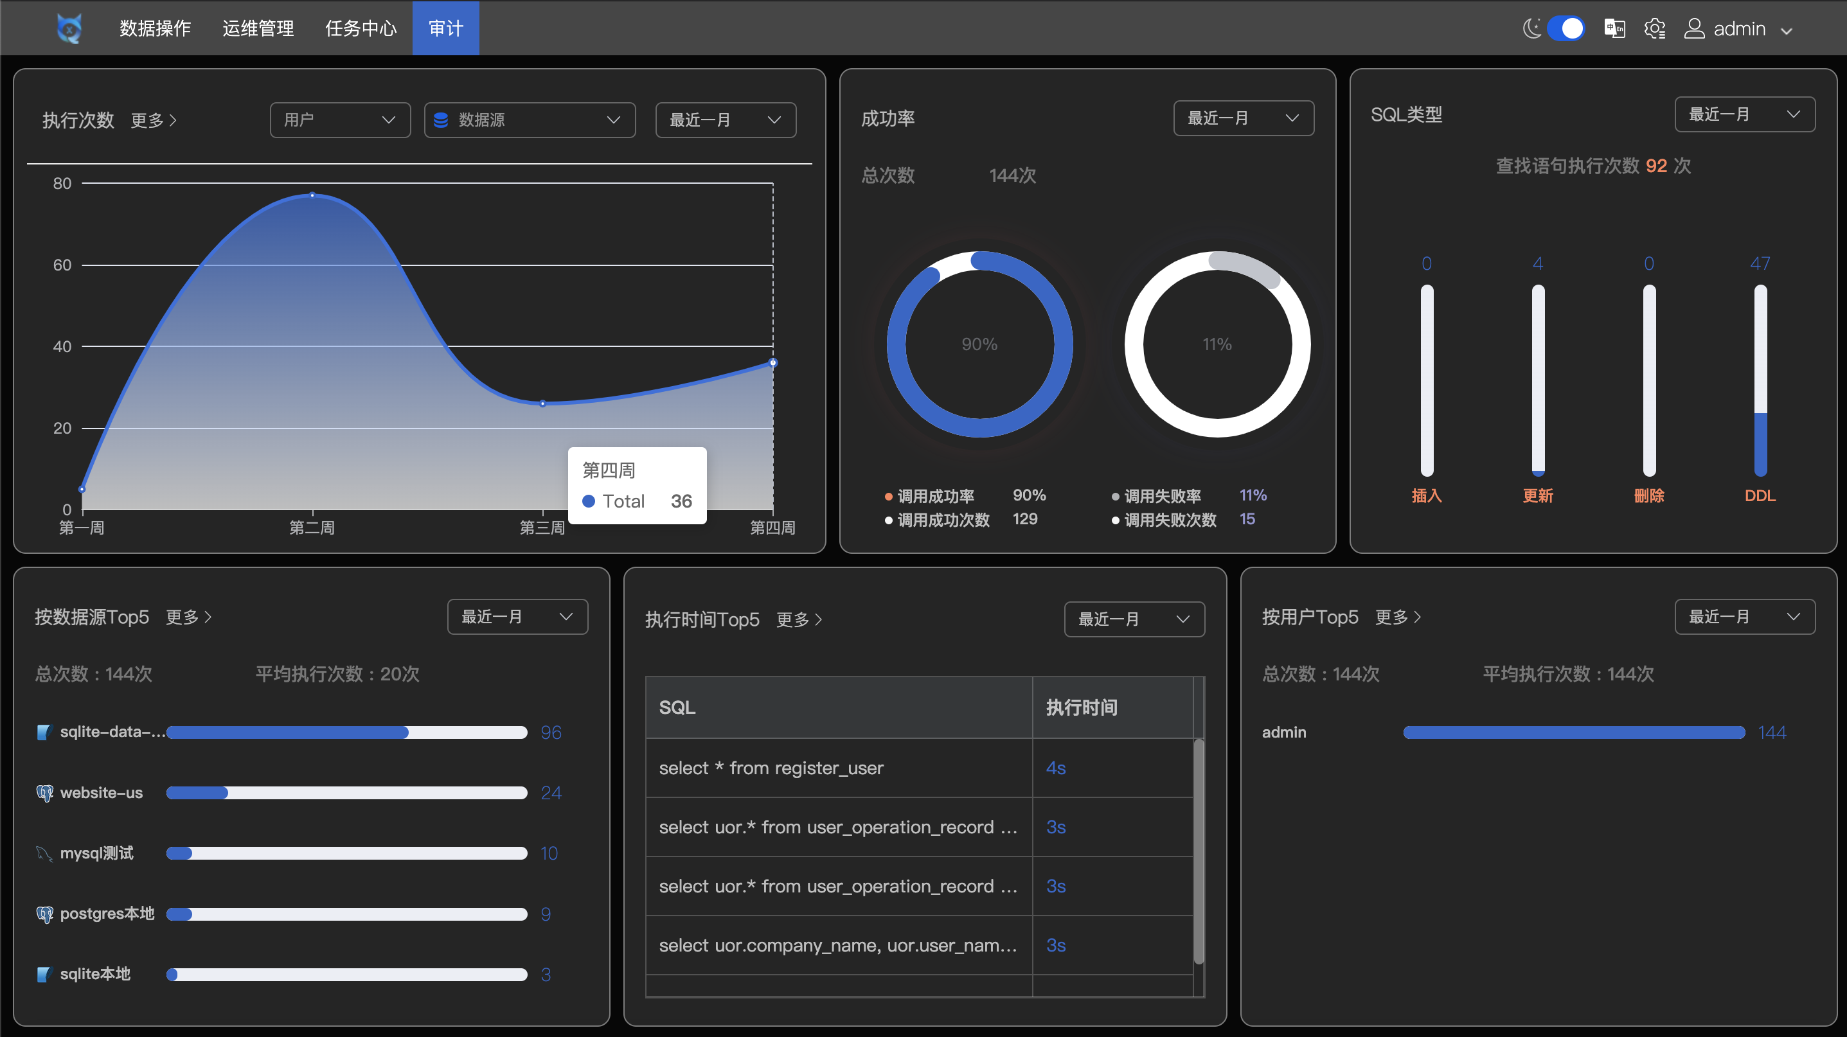Viewport: 1847px width, 1037px height.
Task: Click row 'select uor.company_name, uor.user_nam…'
Action: pyautogui.click(x=919, y=944)
